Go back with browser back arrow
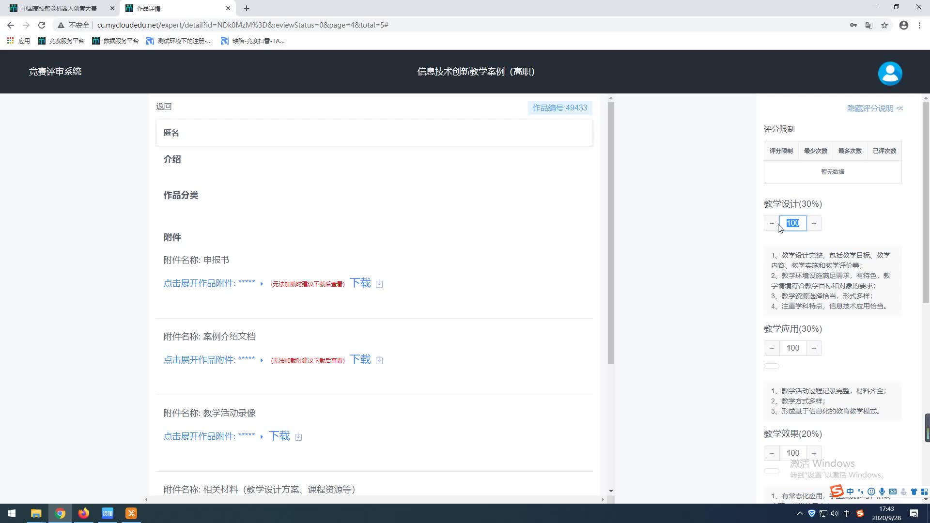This screenshot has height=523, width=930. tap(11, 25)
